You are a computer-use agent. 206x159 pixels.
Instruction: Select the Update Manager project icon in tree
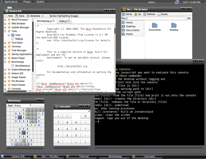point(9,27)
